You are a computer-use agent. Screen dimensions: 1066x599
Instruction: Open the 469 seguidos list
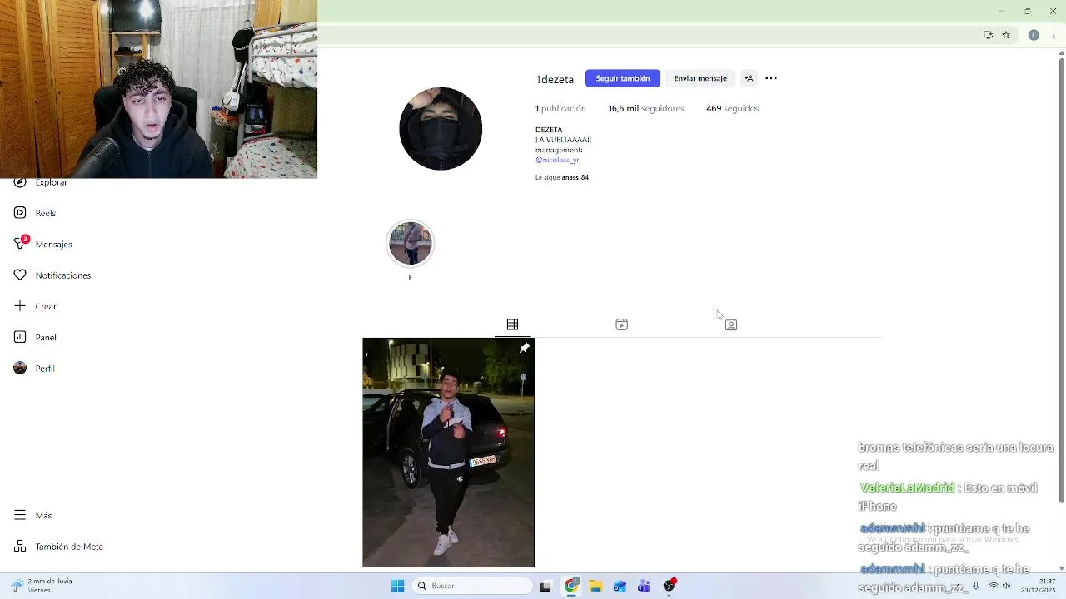733,109
